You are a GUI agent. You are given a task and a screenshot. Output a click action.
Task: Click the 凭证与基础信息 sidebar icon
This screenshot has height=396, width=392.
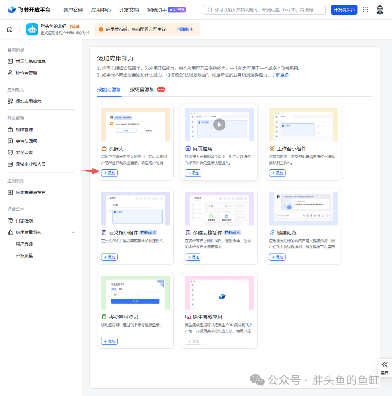point(10,61)
